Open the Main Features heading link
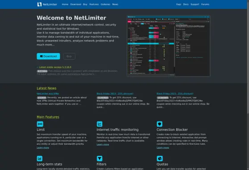The width and height of the screenshot is (249, 170). click(x=48, y=117)
